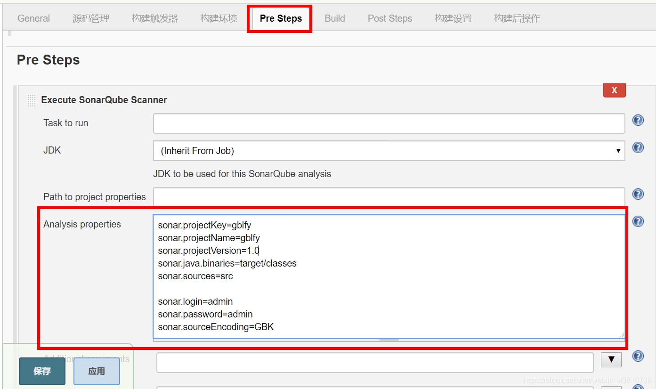Screen dimensions: 656x389
Task: Open the JDK Inherit From Job dropdown
Action: pyautogui.click(x=389, y=151)
